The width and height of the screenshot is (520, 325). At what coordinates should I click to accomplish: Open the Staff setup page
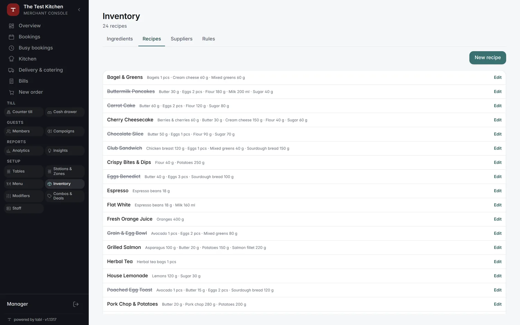(x=24, y=208)
